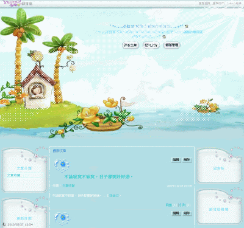This screenshot has height=228, width=244.
Task: Click the edit icon after the blog description
Action: (164, 37)
